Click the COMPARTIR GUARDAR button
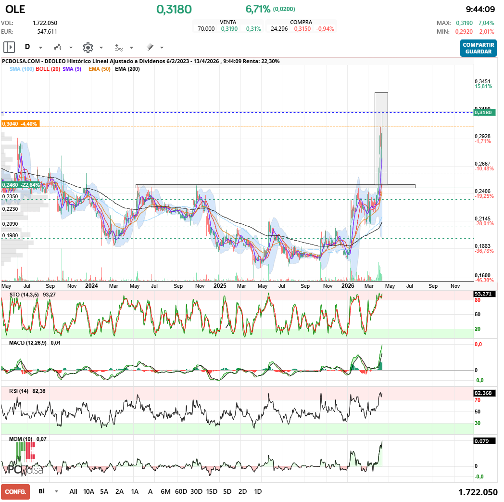Screen dimensions: 504x502 point(478,48)
